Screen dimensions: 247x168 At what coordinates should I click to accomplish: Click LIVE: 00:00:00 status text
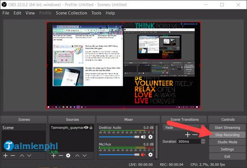pyautogui.click(x=141, y=164)
